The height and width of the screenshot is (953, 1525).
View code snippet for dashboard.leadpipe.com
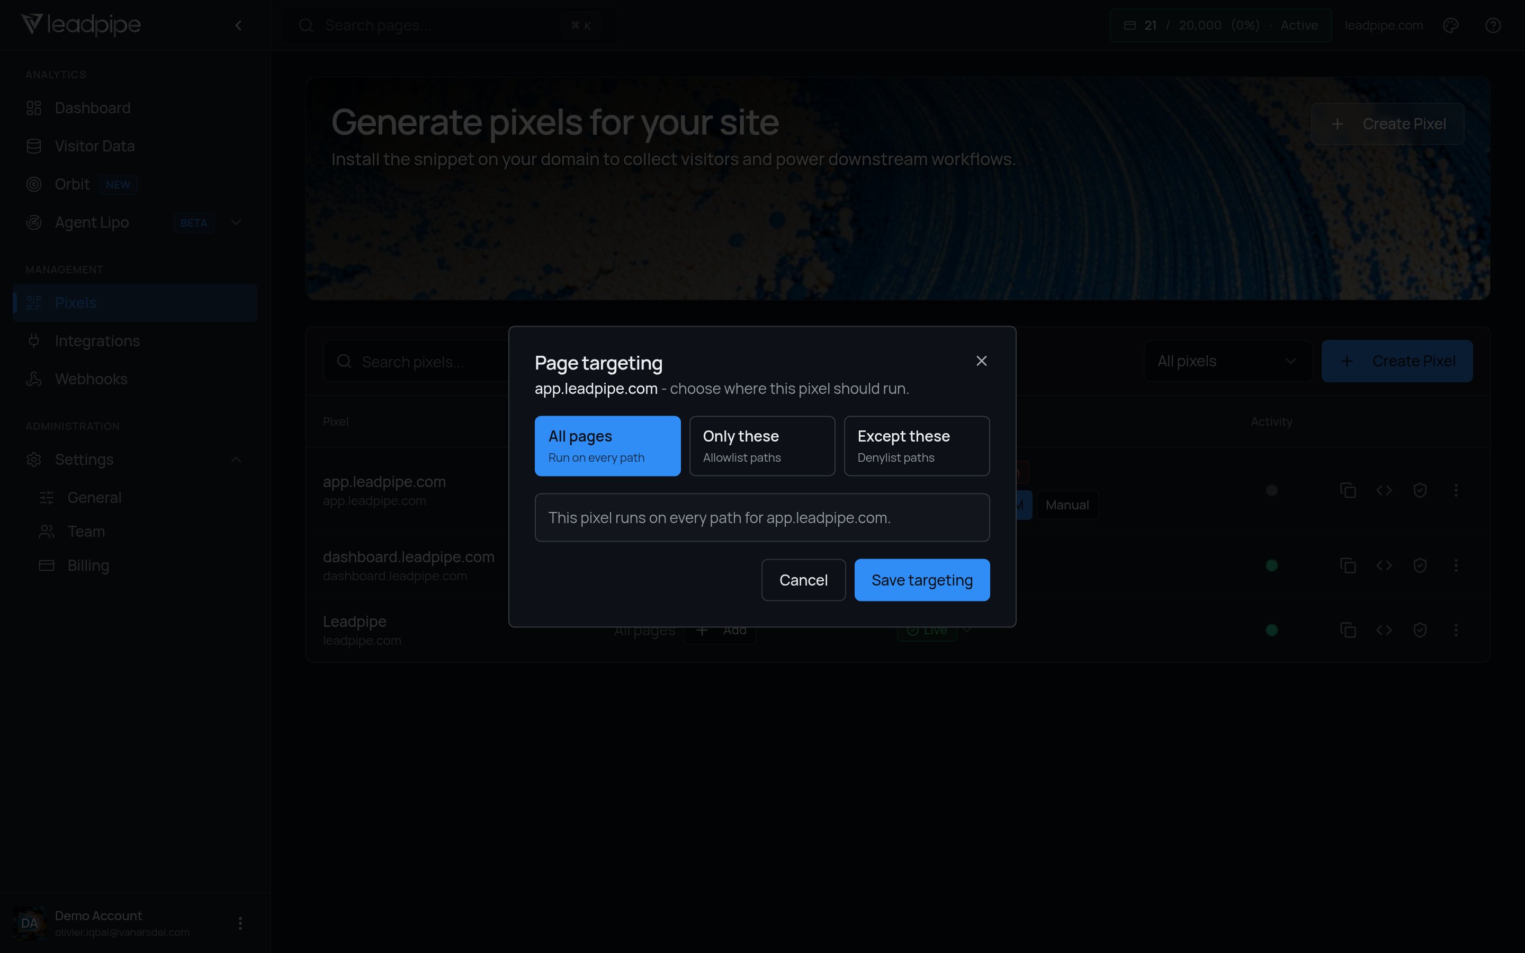click(x=1384, y=565)
